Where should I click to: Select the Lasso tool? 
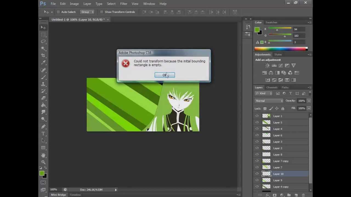point(43,41)
